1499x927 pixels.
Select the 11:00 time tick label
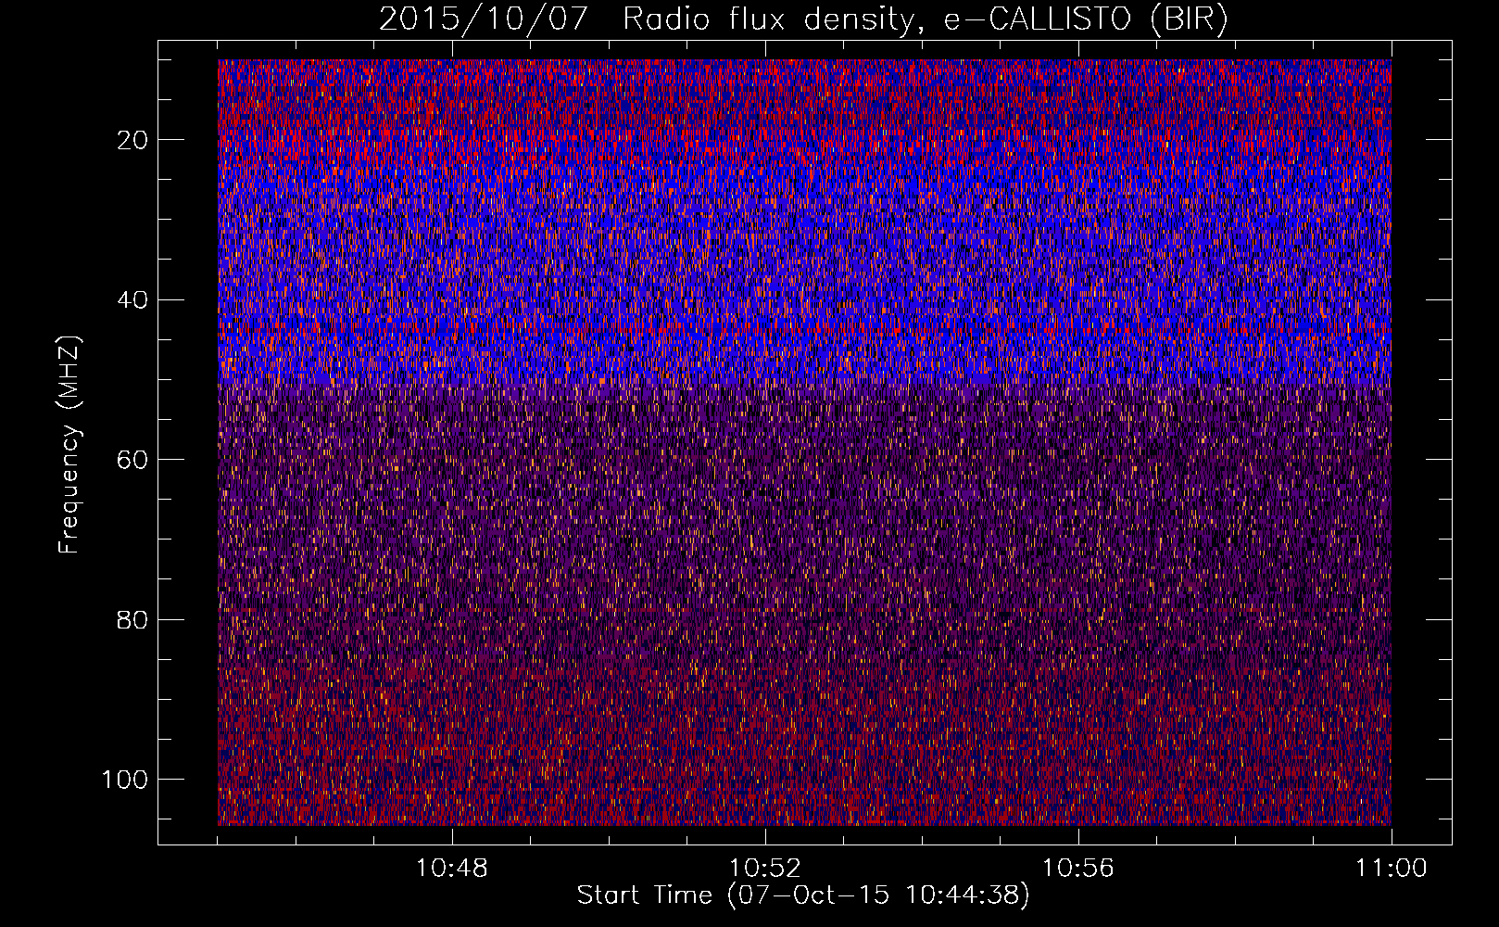1392,869
